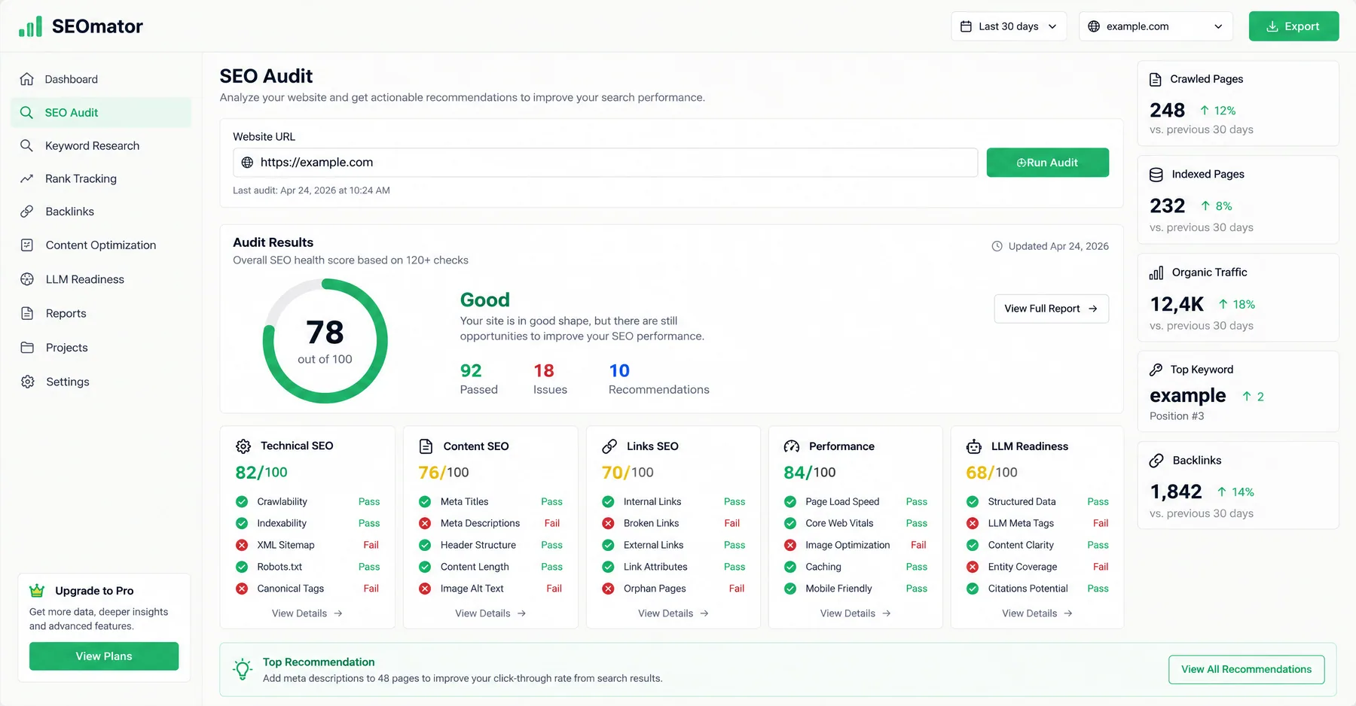
Task: Click the Indexed Pages database icon
Action: coord(1156,175)
